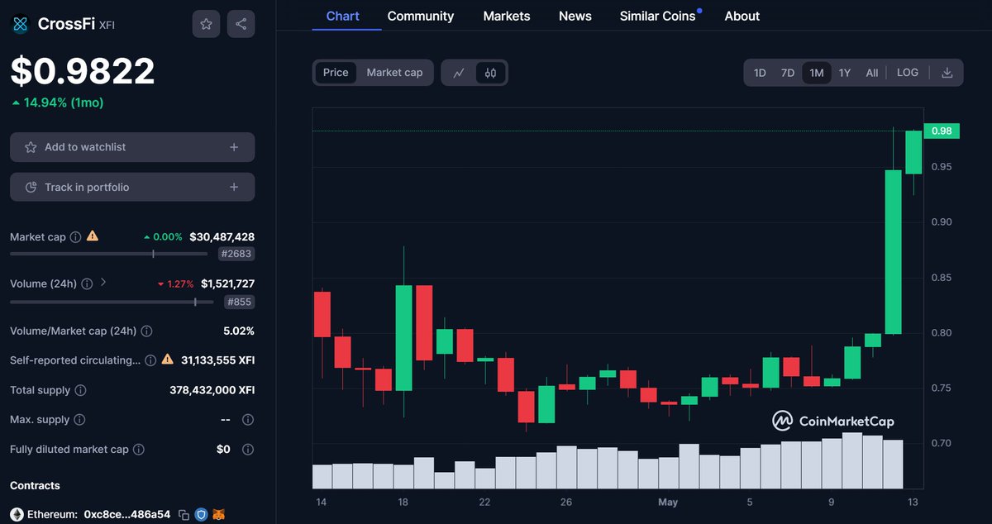Set chart range to All

click(x=872, y=73)
